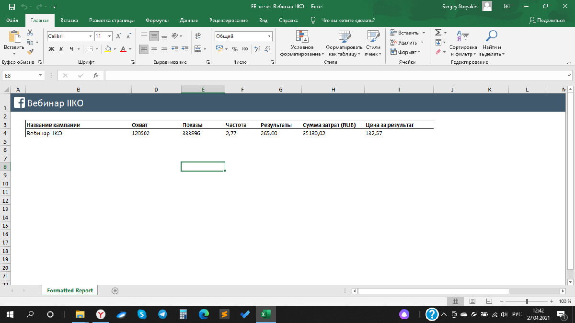Toggle align text right
Viewport: 575px width, 323px height.
[x=164, y=49]
